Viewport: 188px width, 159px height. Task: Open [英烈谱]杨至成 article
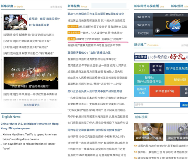point(28,53)
